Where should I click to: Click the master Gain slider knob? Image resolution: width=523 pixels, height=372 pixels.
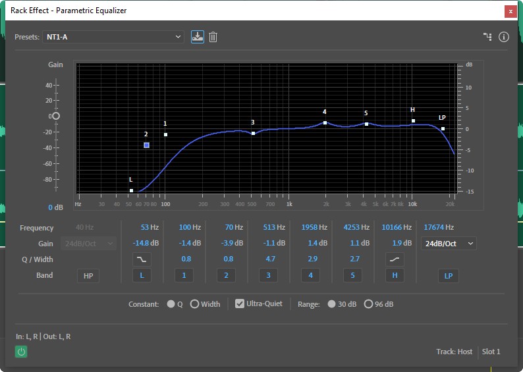click(56, 116)
